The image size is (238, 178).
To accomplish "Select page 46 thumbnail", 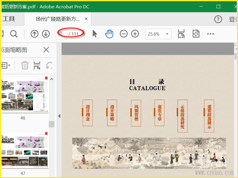I will (x=25, y=94).
